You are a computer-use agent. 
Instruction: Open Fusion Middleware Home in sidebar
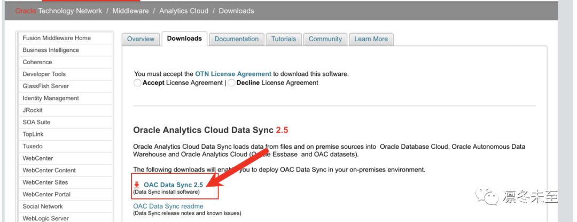[65, 38]
